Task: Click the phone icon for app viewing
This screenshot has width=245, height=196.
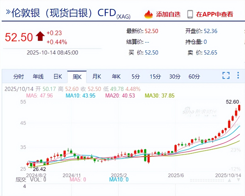Action: point(190,14)
